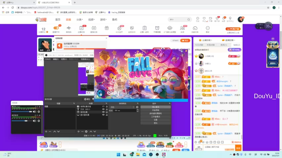Screen dimensions: 282x158
Task: Click 停止推流 stop streaming button in OBS
Action: pos(155,107)
